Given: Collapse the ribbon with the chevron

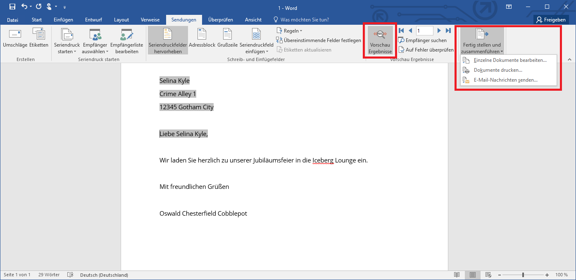Looking at the screenshot, I should [x=569, y=60].
